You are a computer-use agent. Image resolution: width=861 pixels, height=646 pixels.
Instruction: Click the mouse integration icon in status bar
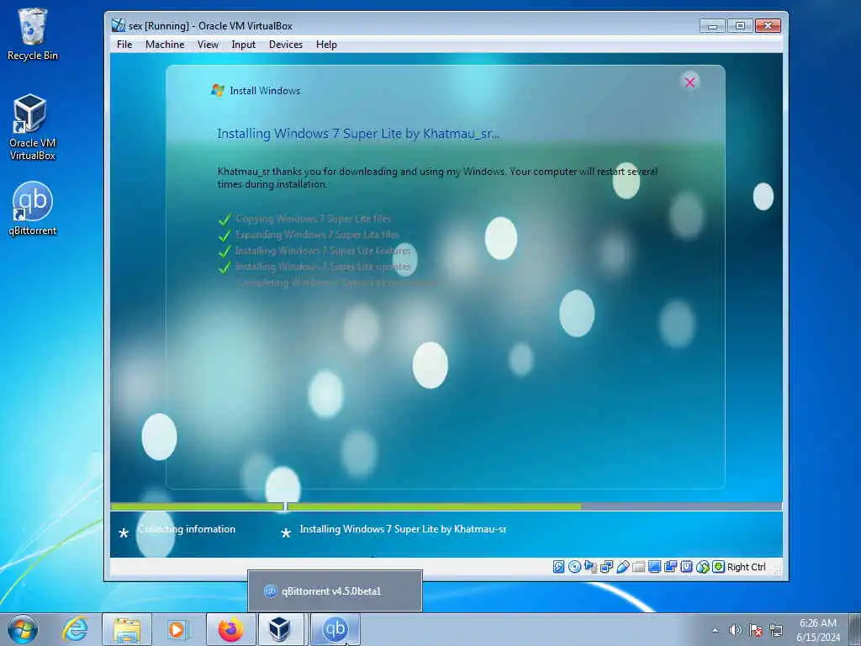pyautogui.click(x=702, y=567)
